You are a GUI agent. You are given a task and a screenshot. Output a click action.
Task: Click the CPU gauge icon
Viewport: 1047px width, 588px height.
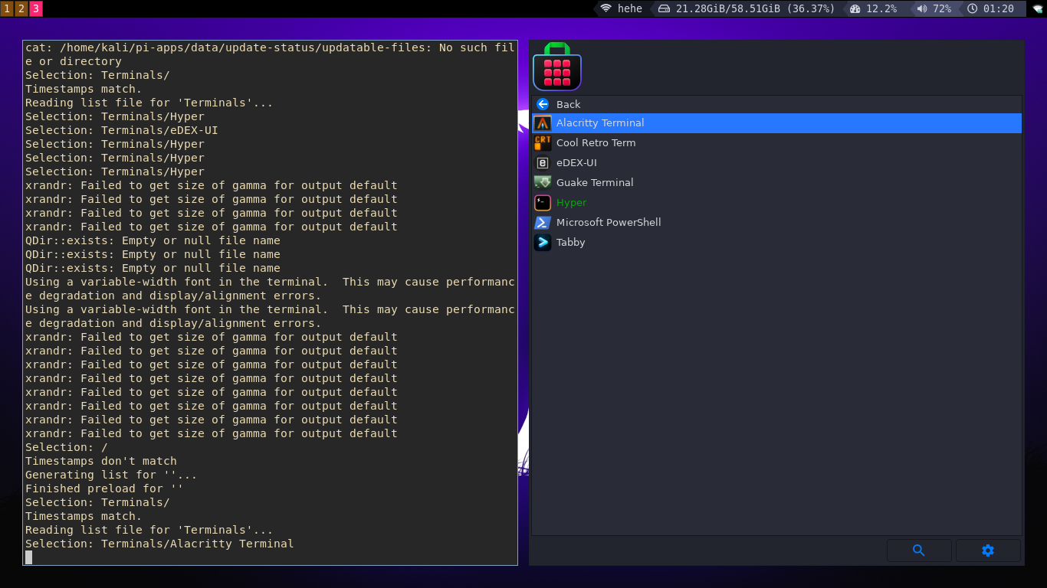855,8
